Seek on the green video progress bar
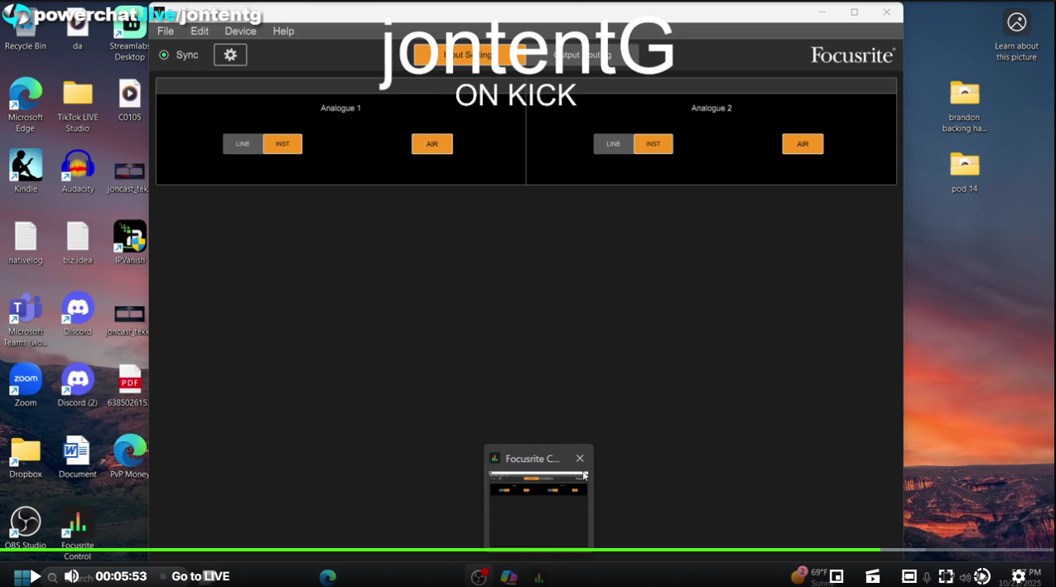 pos(528,550)
